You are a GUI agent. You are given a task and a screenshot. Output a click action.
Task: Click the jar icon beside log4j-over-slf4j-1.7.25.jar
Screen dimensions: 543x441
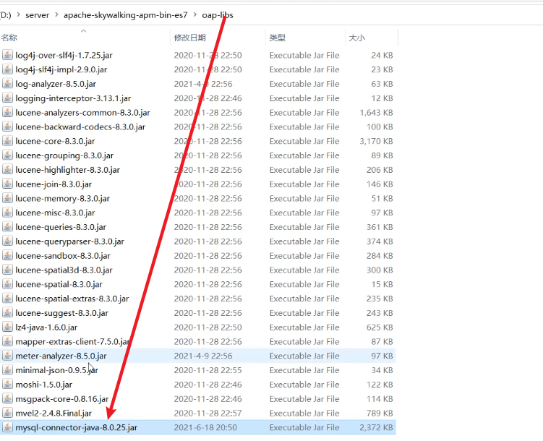pos(7,55)
